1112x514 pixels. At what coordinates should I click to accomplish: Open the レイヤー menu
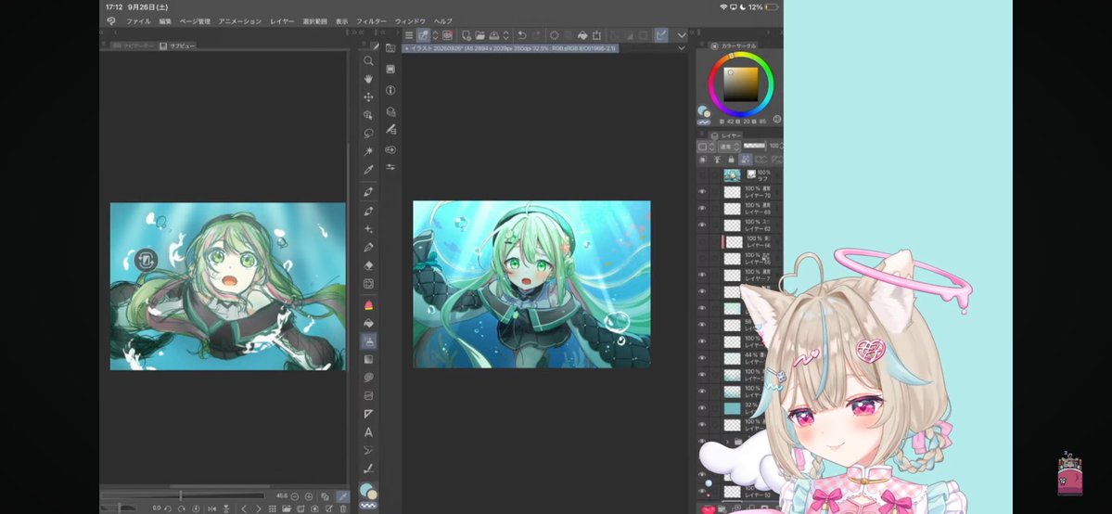click(282, 21)
